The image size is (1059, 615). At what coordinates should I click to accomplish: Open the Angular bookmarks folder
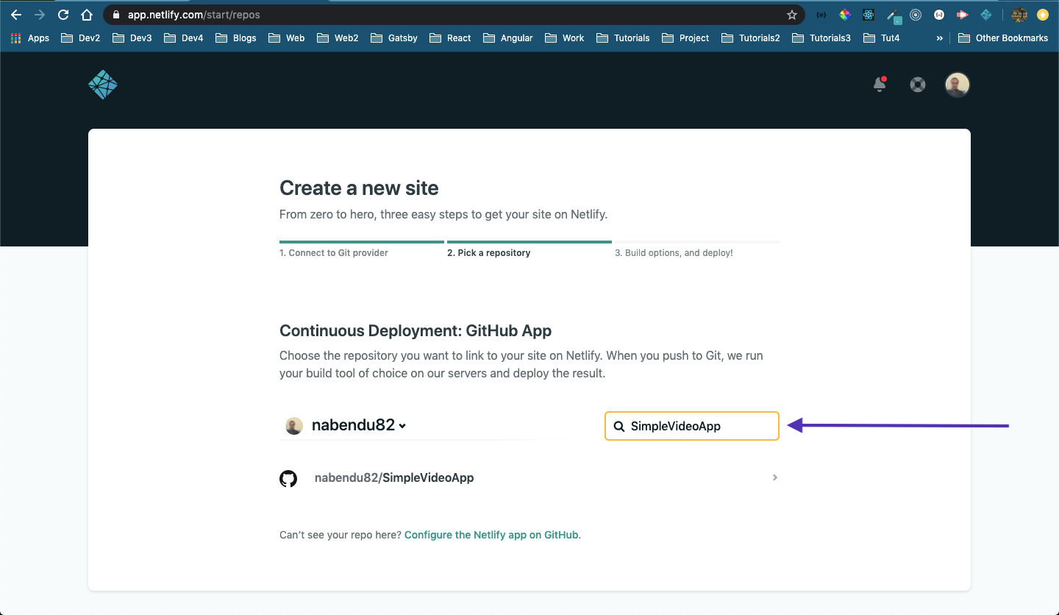pyautogui.click(x=507, y=38)
